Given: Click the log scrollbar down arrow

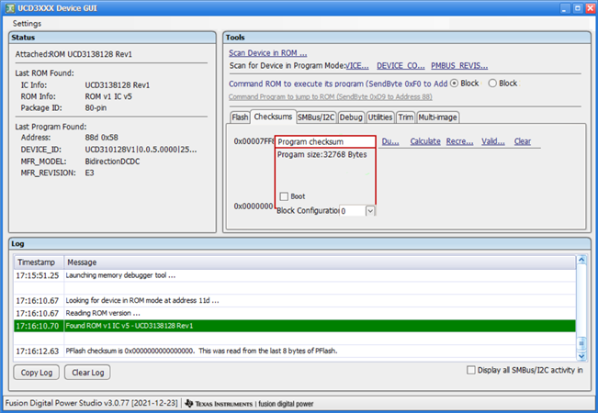Looking at the screenshot, I should pyautogui.click(x=581, y=356).
